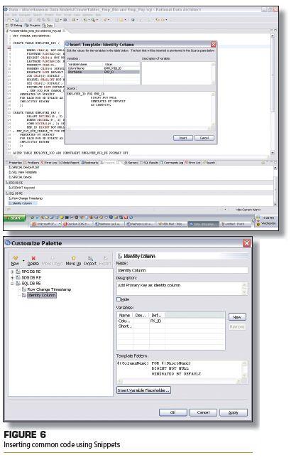Screen dimensions: 296x460
Task: Click OK in Customize Palette dialog
Action: coord(172,413)
